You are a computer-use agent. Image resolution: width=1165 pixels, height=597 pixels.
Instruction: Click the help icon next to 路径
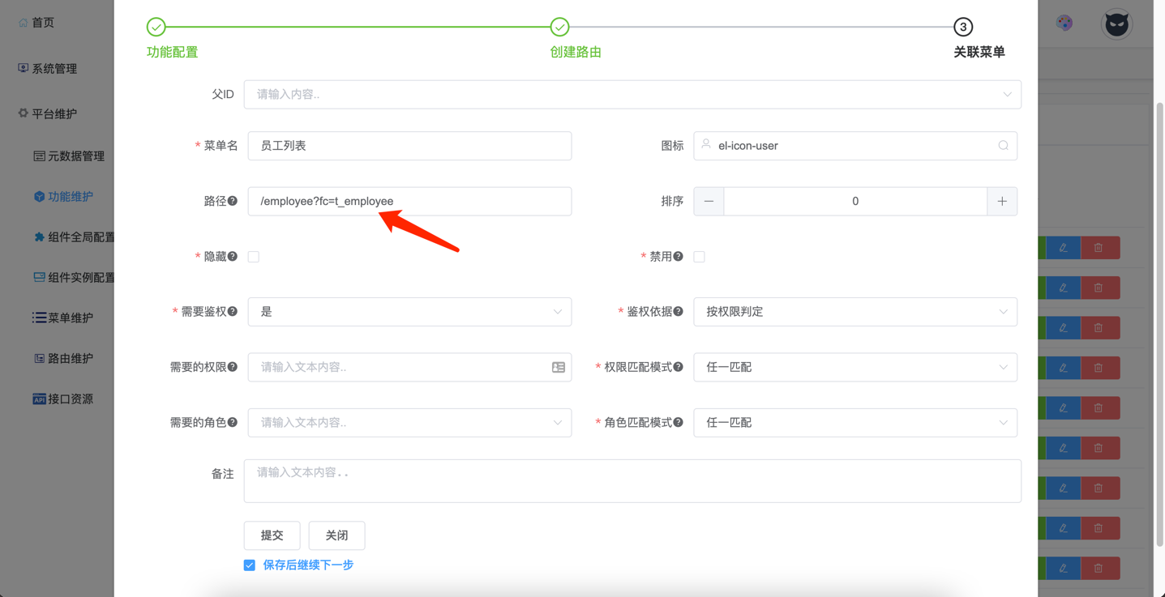click(233, 201)
